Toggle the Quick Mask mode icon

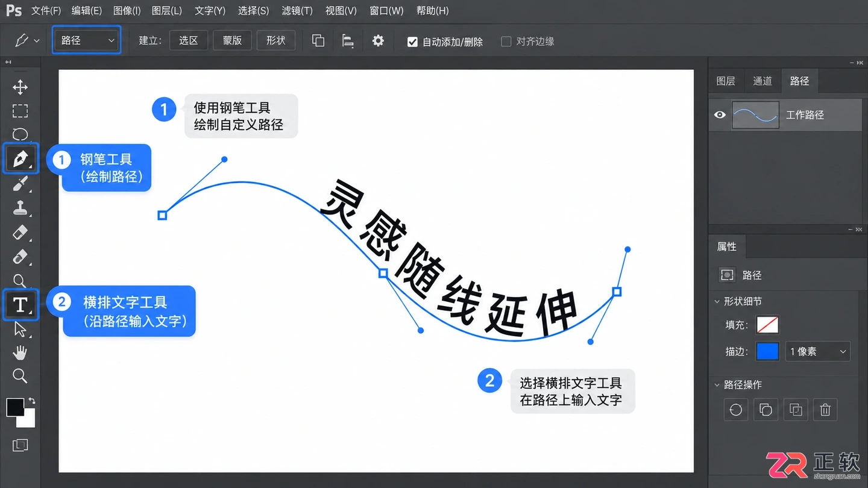click(20, 445)
